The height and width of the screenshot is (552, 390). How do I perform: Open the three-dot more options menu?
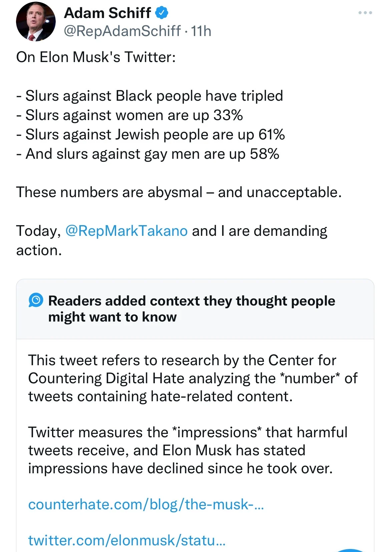[365, 13]
